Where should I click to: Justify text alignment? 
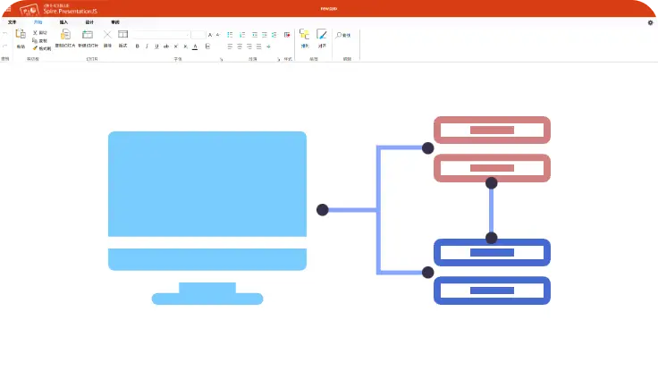tap(259, 46)
